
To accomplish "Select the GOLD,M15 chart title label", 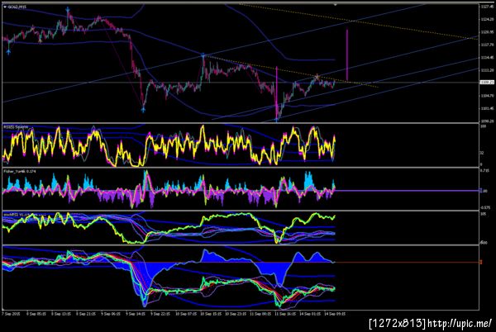I will [17, 7].
